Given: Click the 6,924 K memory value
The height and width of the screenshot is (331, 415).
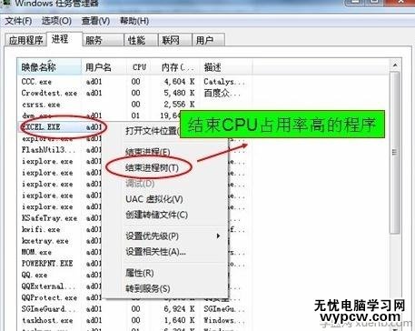Looking at the screenshot, I should point(179,309).
